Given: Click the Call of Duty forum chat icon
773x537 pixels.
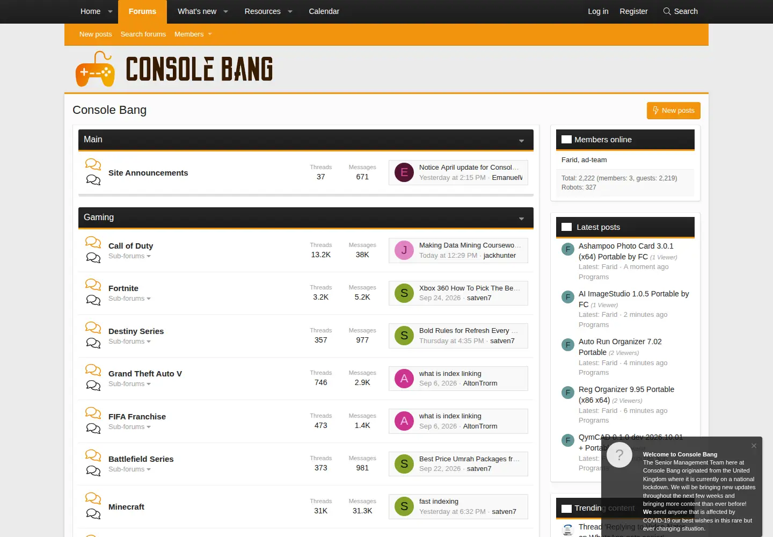Looking at the screenshot, I should pos(93,250).
